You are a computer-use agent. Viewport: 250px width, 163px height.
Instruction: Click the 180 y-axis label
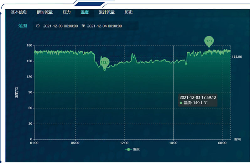(x=29, y=46)
